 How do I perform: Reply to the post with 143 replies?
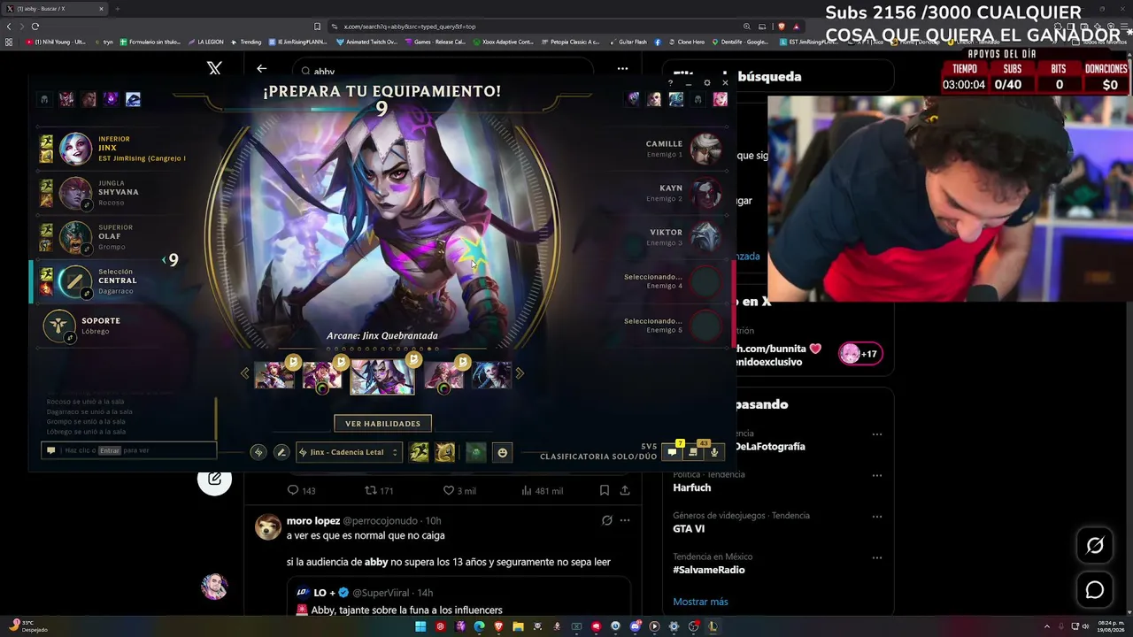301,490
